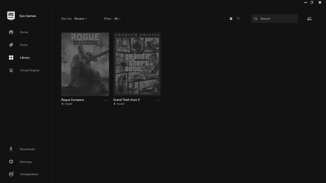The height and width of the screenshot is (183, 326).
Task: Close the Epic Games Launcher window
Action: point(320,3)
